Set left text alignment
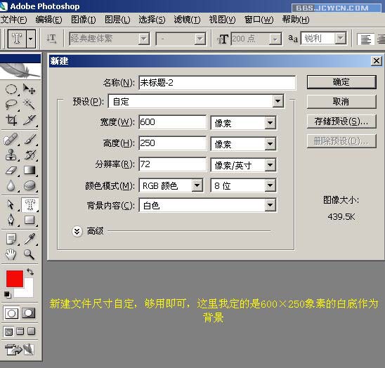 point(365,39)
